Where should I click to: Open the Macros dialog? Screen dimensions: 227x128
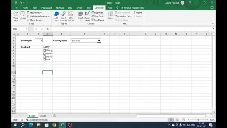(x=23, y=15)
